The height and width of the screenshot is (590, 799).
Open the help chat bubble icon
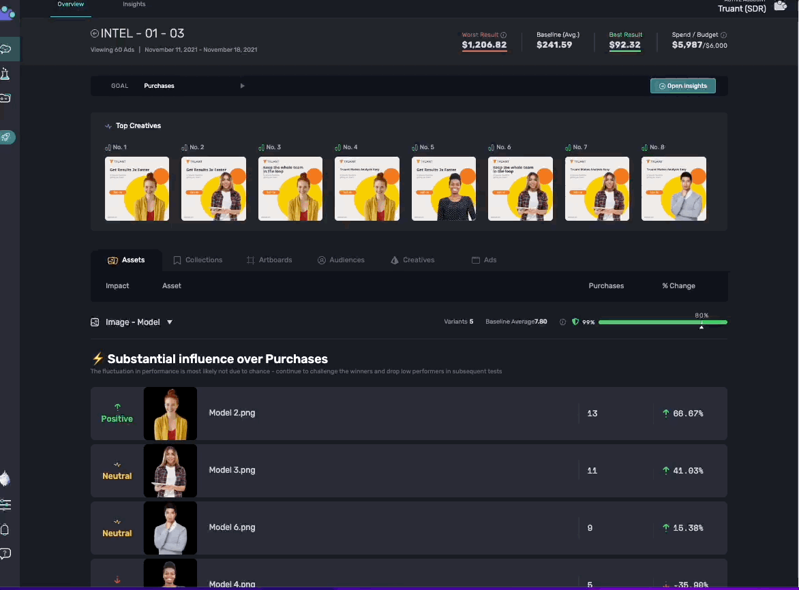5,553
